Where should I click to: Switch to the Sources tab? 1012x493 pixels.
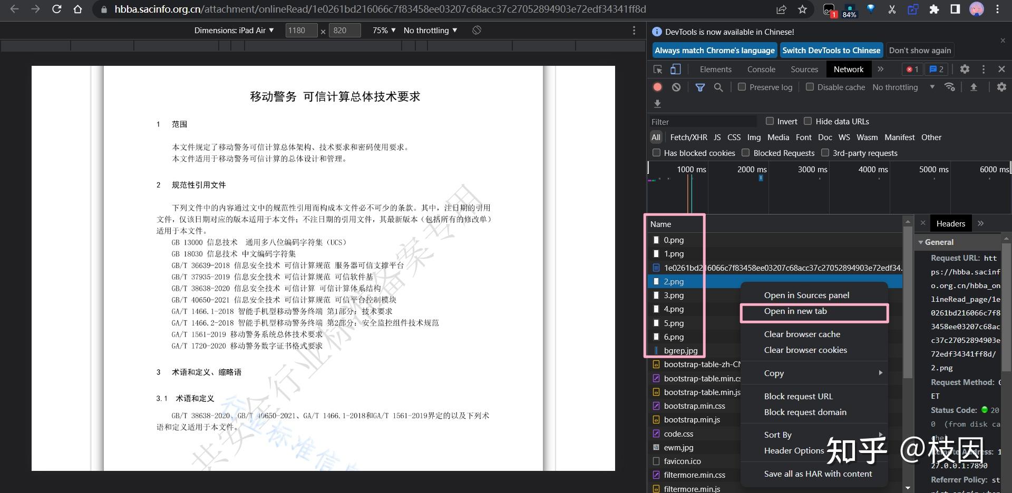[804, 69]
